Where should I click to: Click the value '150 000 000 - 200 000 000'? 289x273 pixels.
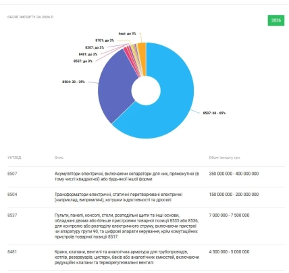(234, 195)
